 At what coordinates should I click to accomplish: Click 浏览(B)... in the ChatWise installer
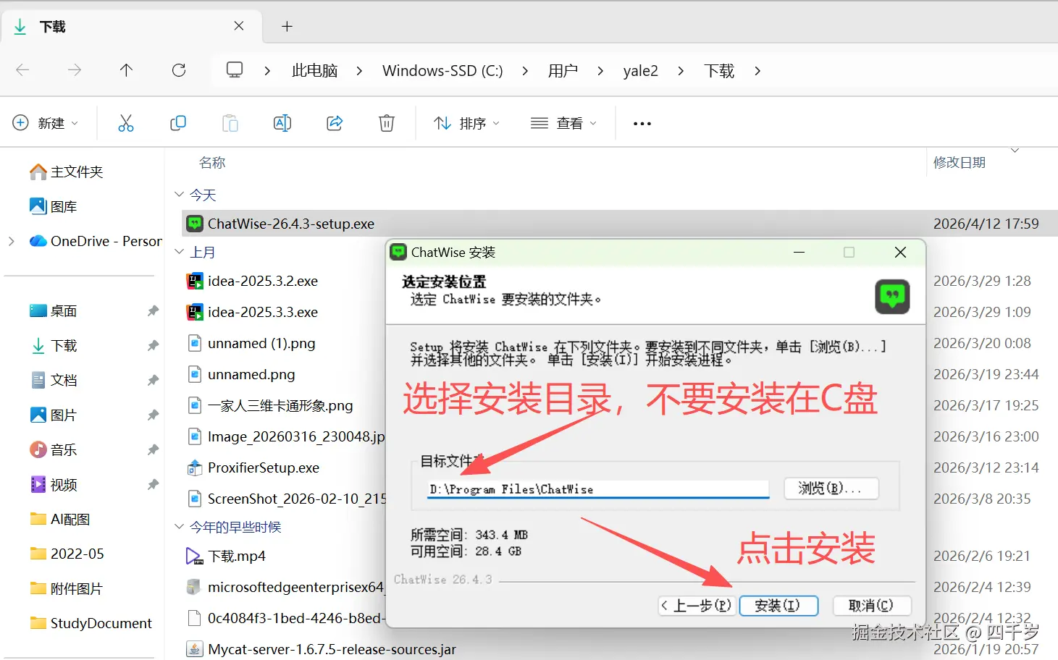[831, 488]
